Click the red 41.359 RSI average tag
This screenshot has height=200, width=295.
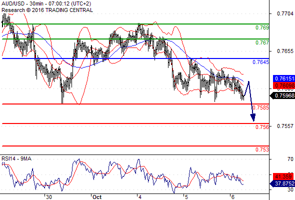(283, 176)
